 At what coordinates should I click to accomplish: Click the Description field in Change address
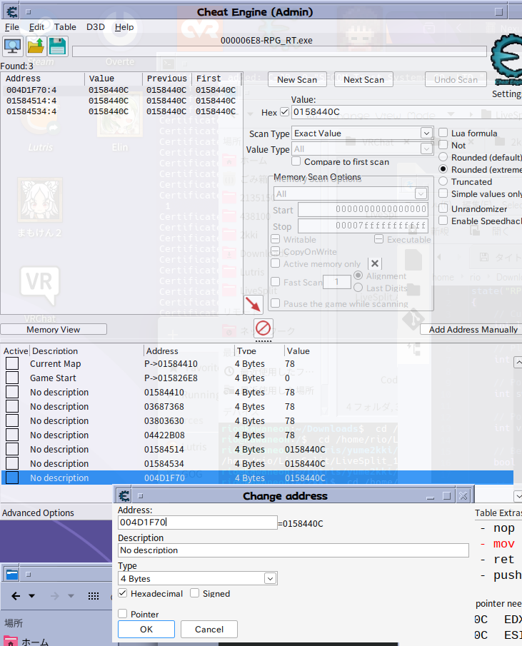coord(293,550)
